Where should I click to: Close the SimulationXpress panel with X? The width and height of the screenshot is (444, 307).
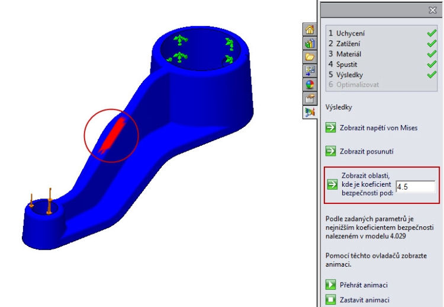tap(432, 10)
